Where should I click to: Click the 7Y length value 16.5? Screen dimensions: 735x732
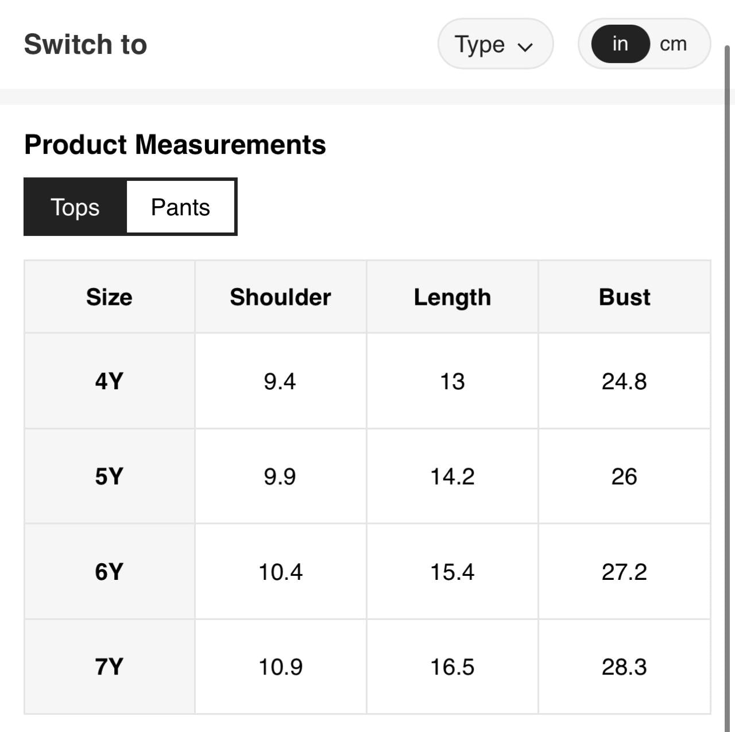point(452,667)
